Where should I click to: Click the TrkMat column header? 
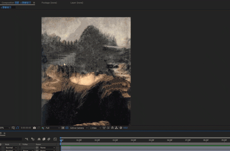point(25,145)
